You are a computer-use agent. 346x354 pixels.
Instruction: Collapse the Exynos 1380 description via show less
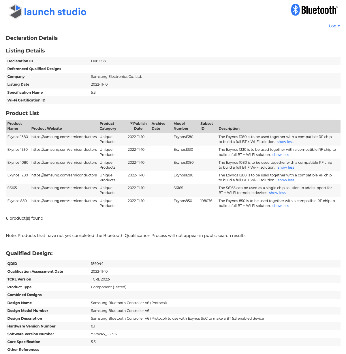[x=285, y=142]
